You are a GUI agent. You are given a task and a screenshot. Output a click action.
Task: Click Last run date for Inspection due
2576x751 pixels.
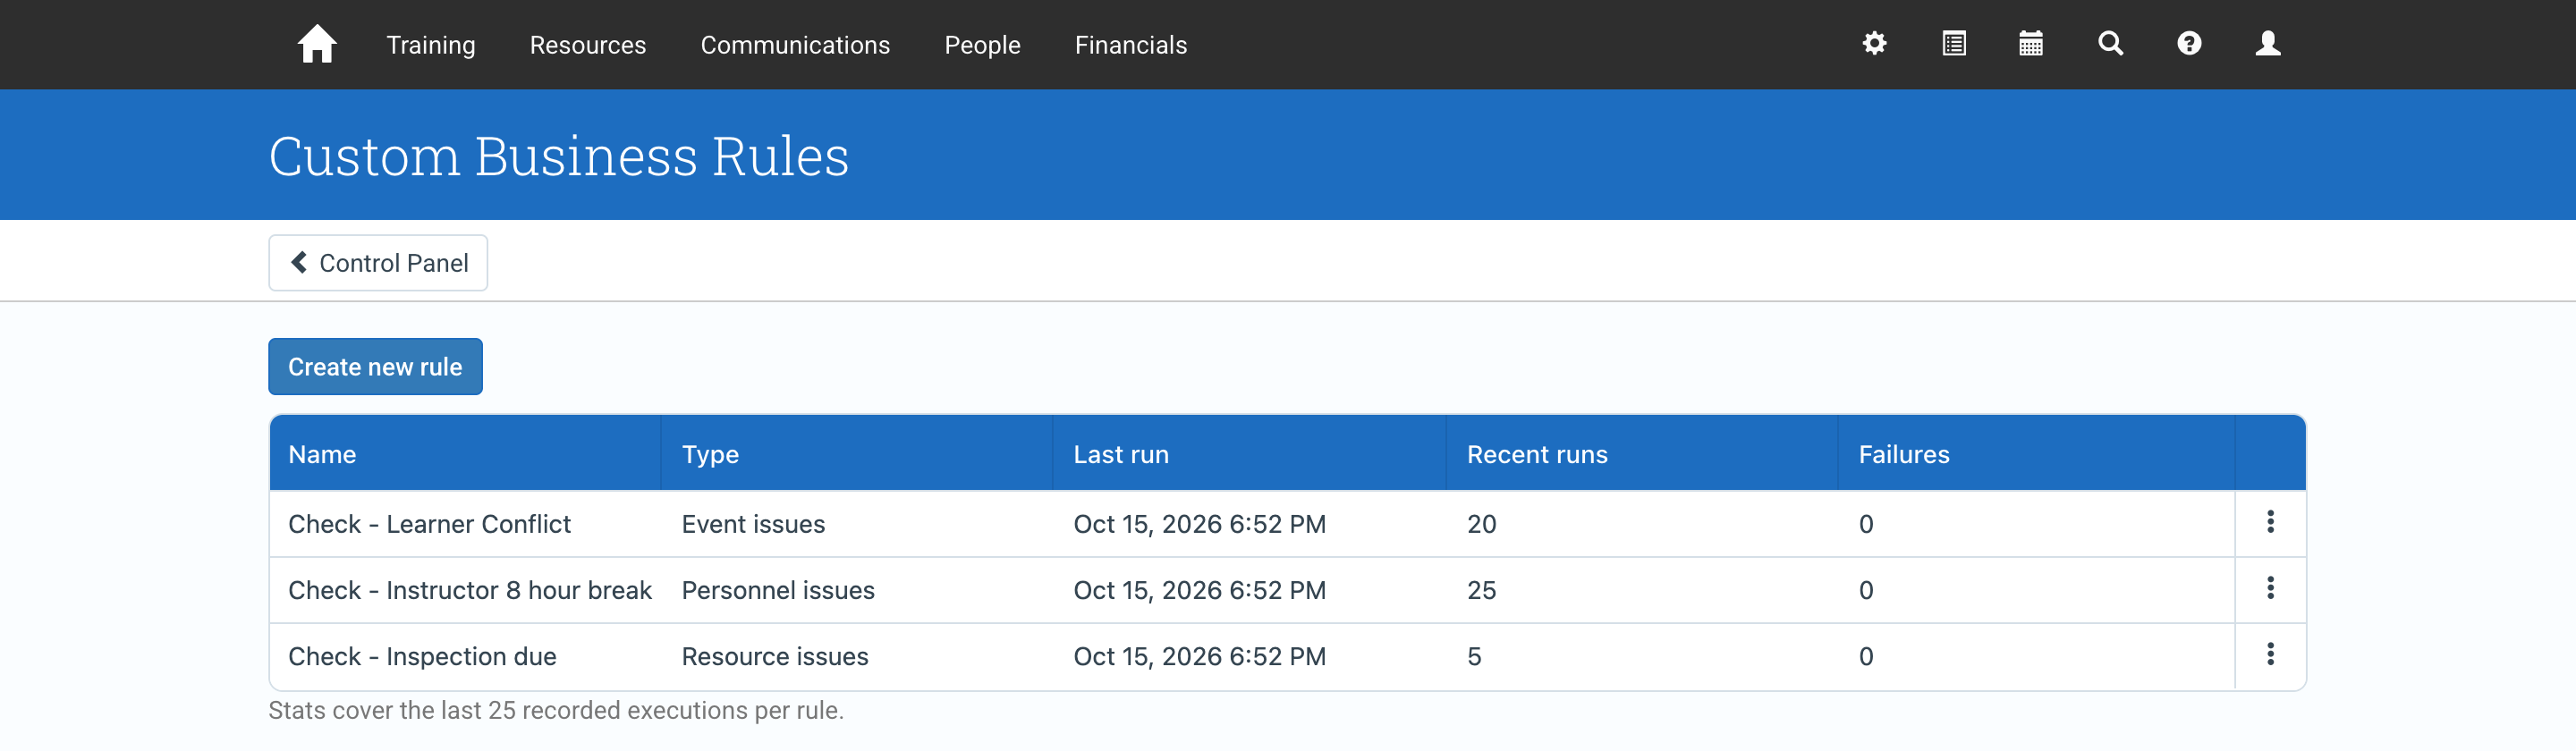tap(1199, 656)
